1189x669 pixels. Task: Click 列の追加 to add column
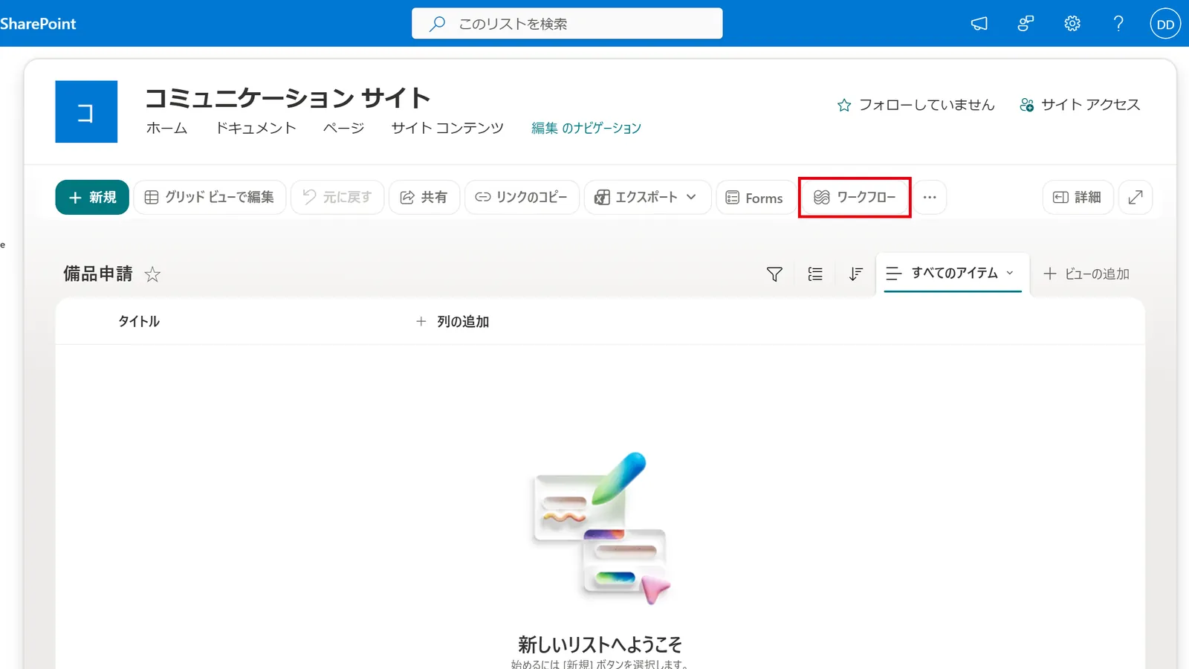[453, 322]
